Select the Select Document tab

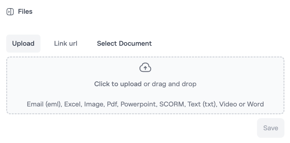click(x=124, y=43)
